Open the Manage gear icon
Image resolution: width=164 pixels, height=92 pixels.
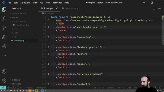[4, 80]
